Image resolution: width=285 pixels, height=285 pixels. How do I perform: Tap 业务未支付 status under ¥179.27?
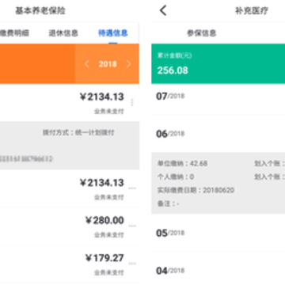click(x=109, y=272)
